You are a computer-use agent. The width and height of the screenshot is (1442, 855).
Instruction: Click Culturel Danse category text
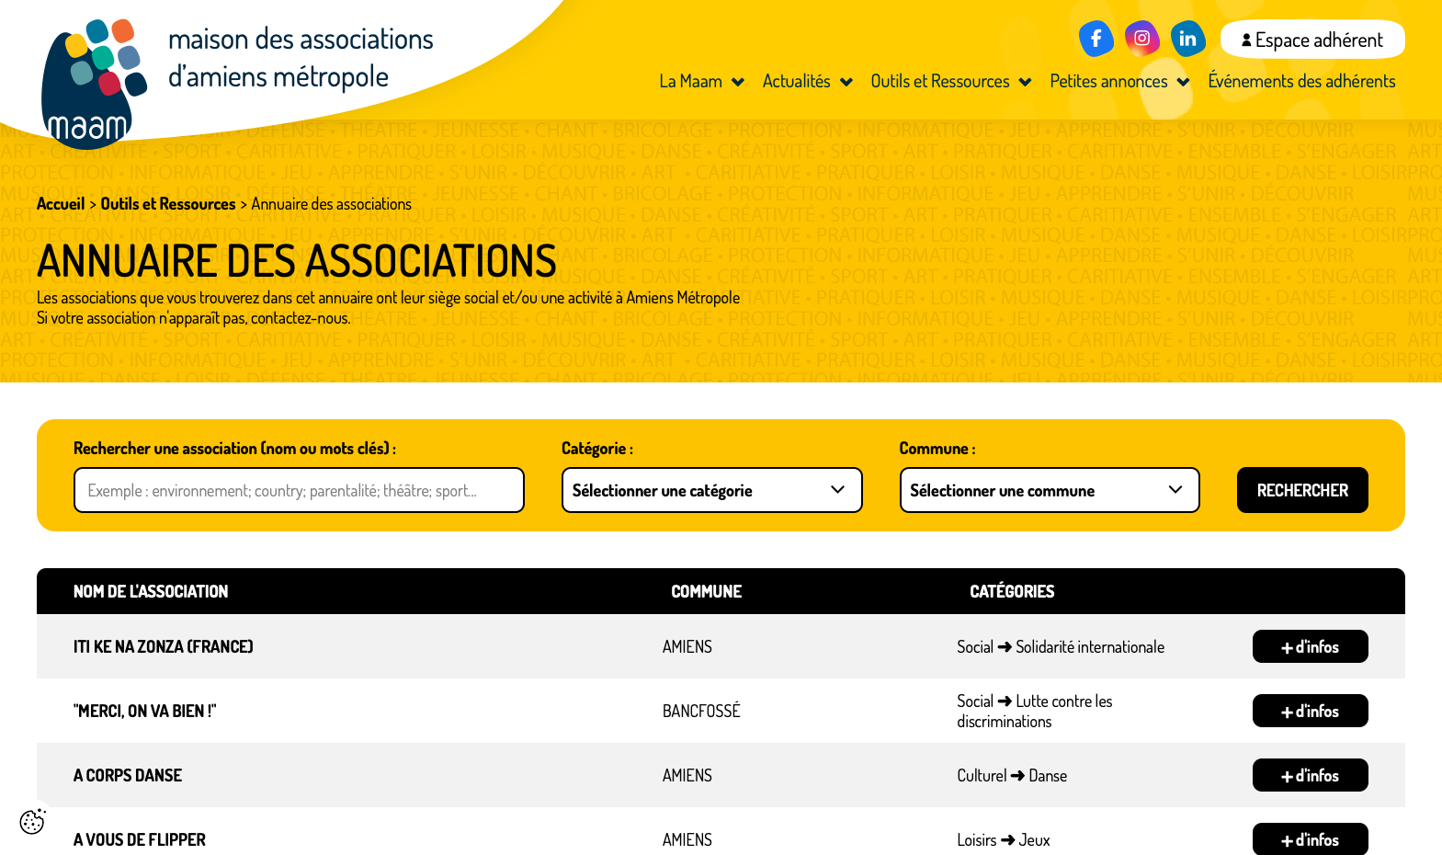tap(1012, 776)
